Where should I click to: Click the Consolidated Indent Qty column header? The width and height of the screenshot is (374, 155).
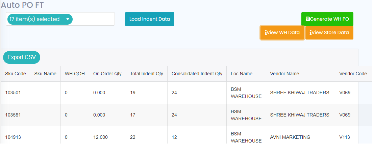pos(197,74)
